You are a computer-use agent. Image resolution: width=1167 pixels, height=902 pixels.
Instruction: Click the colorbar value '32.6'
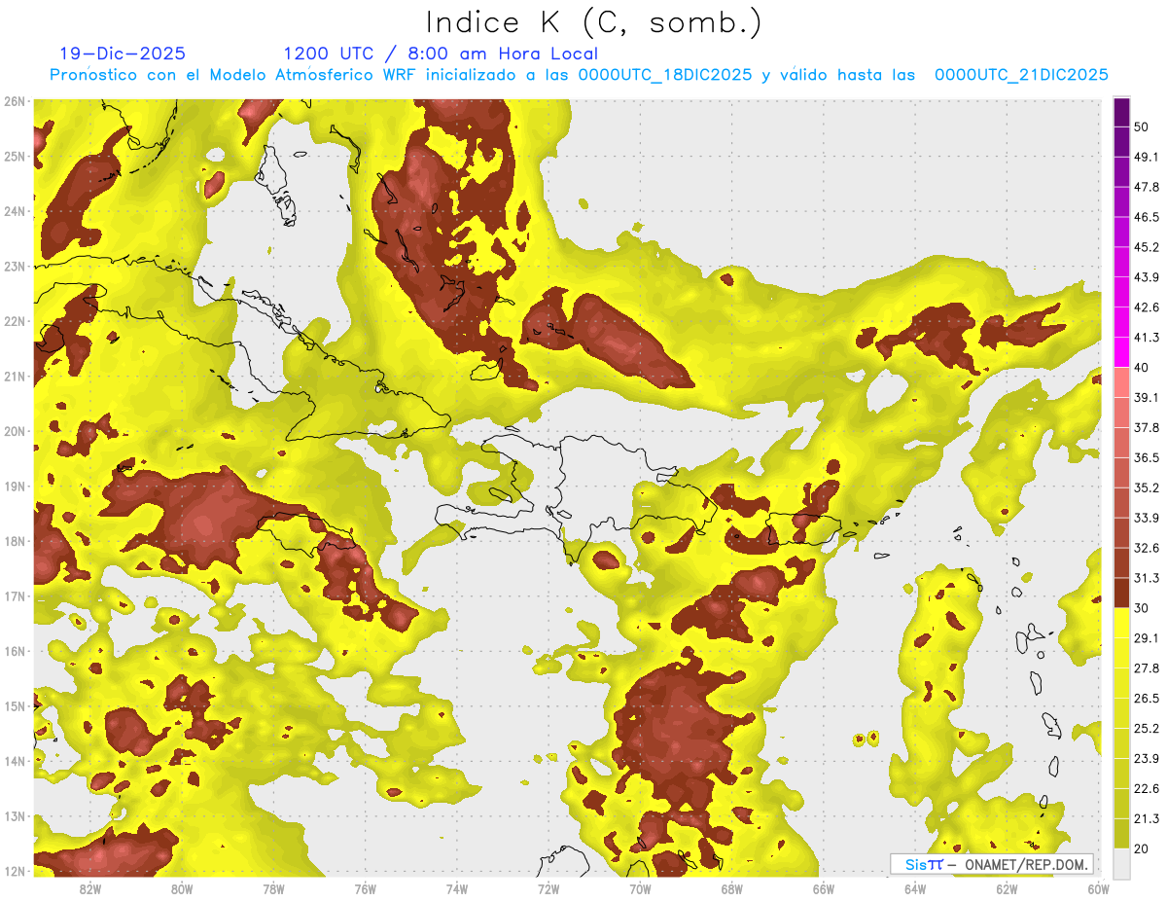coord(1146,548)
